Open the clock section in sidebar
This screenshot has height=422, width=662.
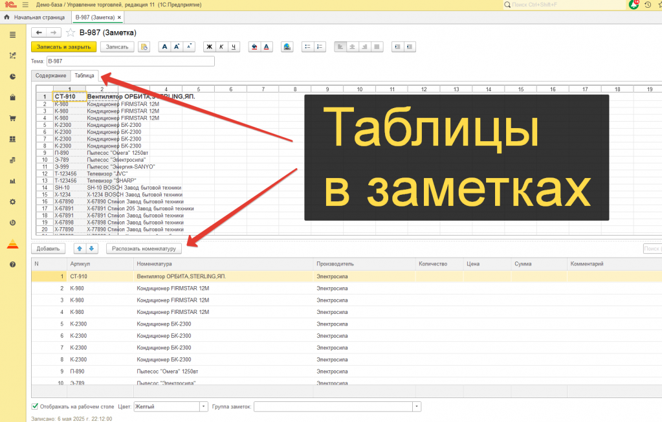(13, 223)
